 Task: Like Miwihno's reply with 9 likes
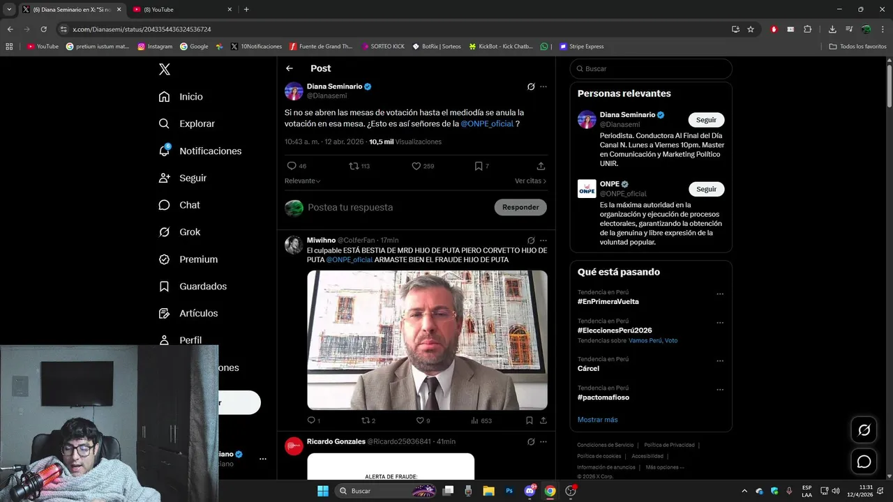click(420, 420)
